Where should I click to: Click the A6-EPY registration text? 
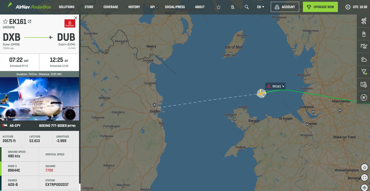point(15,126)
